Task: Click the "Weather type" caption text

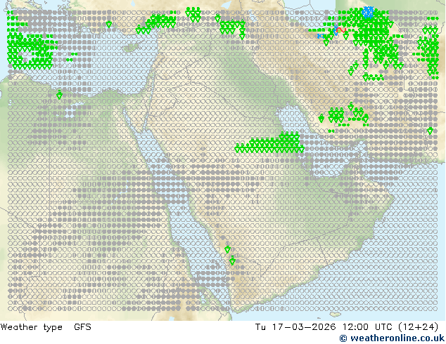Action: tap(31, 327)
